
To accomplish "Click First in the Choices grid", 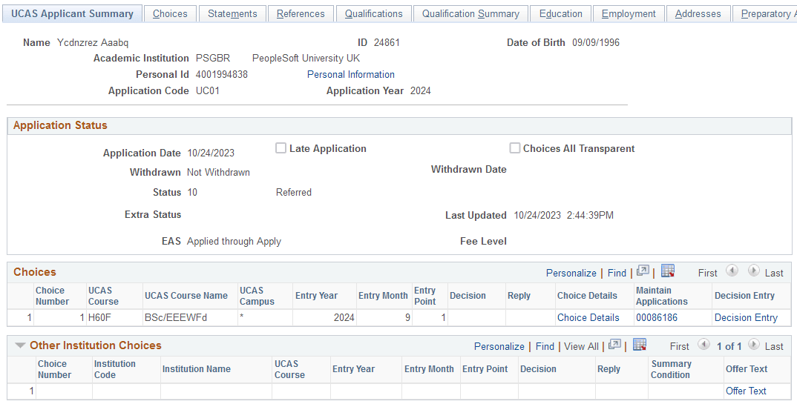I will [x=707, y=273].
